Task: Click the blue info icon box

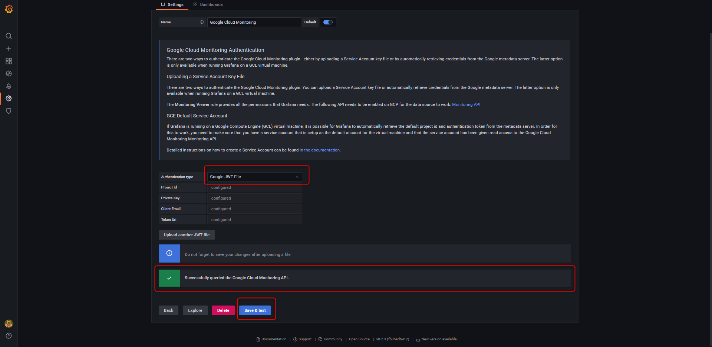Action: (x=169, y=253)
